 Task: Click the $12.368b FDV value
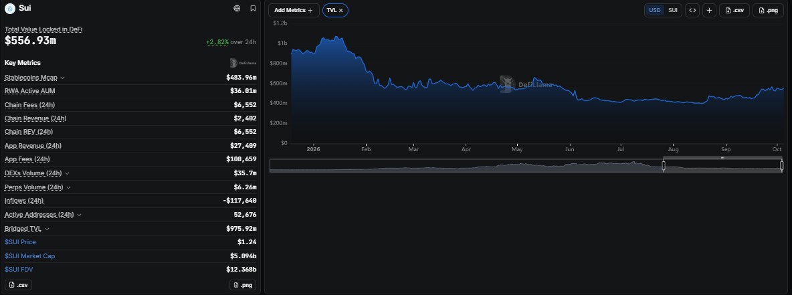pyautogui.click(x=241, y=269)
